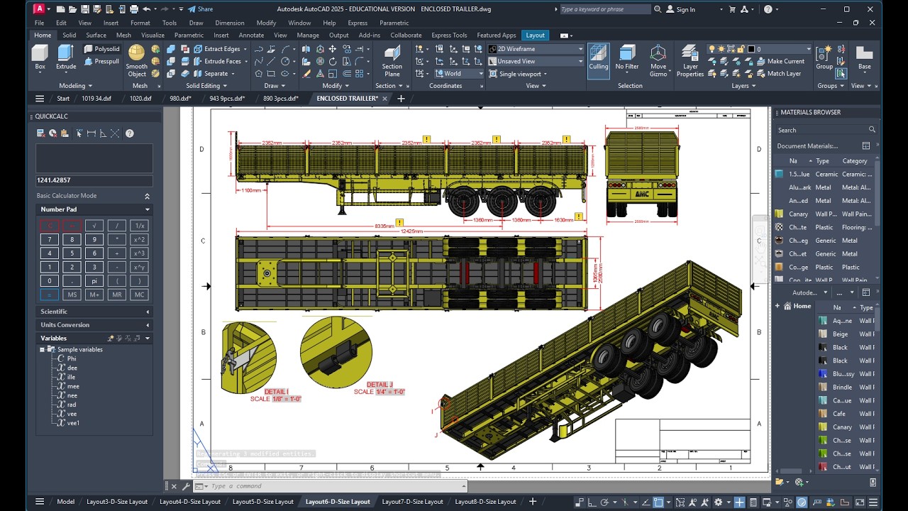Open the 2D Wireframe visual style dropdown
This screenshot has width=908, height=511.
[x=536, y=49]
